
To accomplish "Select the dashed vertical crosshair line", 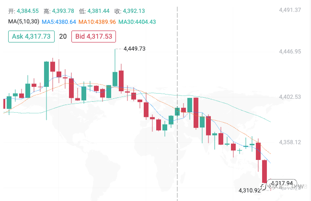I will coord(177,104).
